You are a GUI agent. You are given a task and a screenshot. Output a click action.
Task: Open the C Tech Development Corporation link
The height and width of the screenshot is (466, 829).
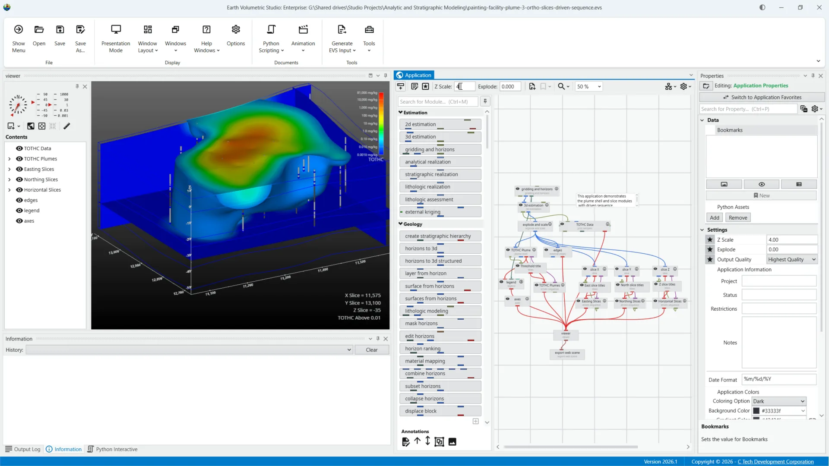775,462
